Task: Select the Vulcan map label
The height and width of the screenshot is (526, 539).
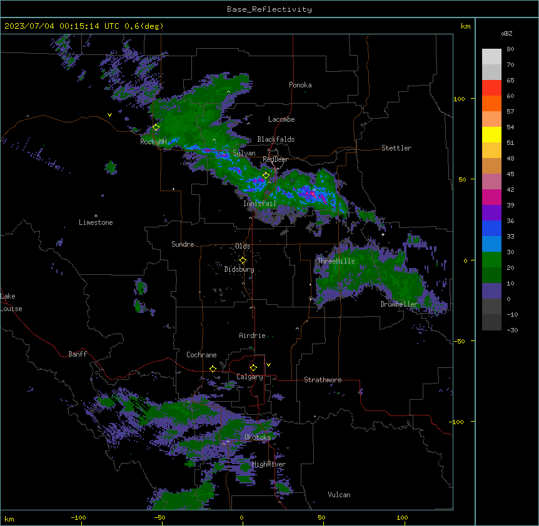Action: pyautogui.click(x=339, y=495)
